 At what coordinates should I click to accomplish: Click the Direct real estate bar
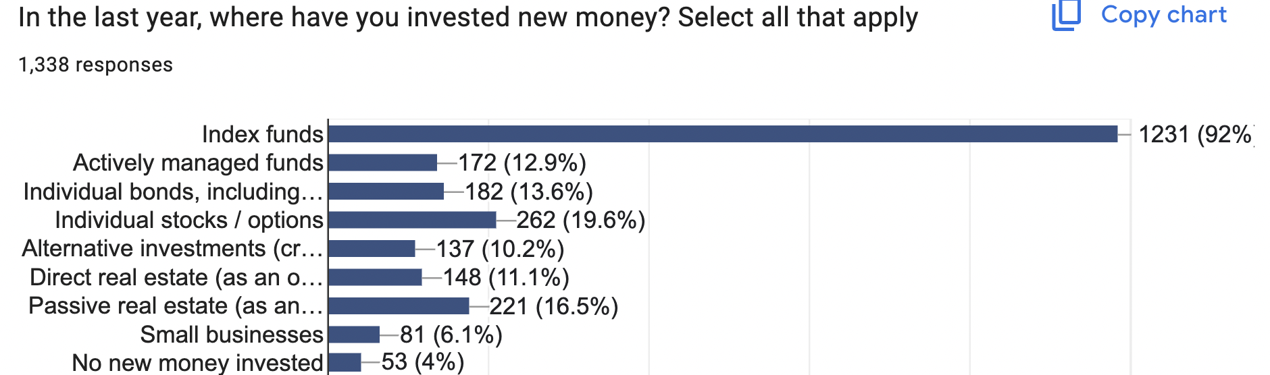375,277
